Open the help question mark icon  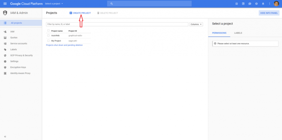[256, 4]
